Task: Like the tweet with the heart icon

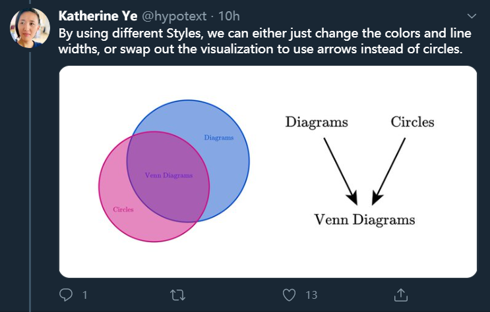Action: click(289, 296)
